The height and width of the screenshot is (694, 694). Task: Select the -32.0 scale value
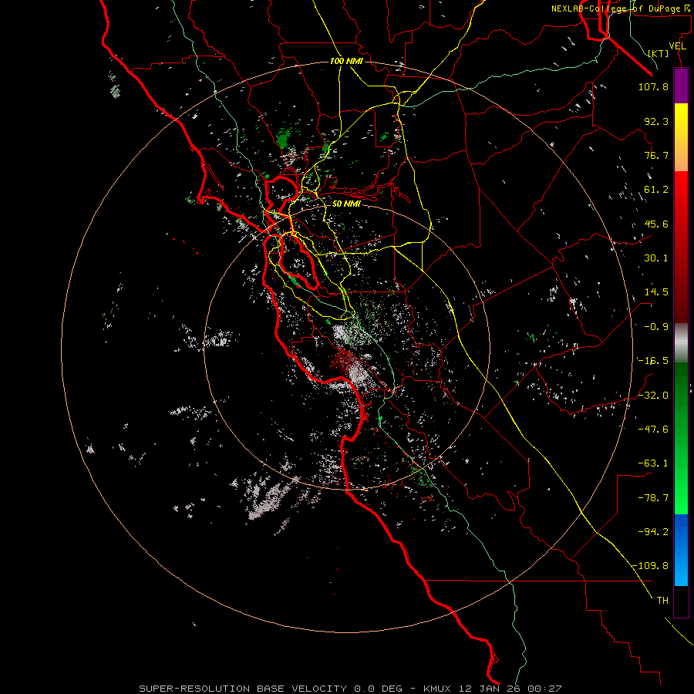(x=653, y=396)
